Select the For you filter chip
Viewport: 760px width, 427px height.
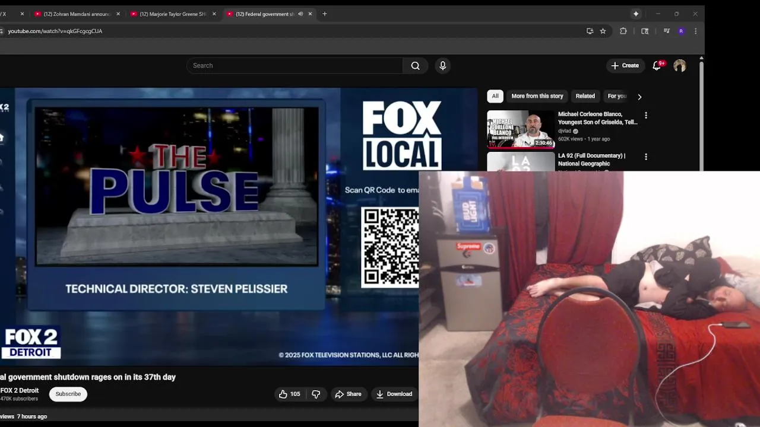click(x=617, y=96)
